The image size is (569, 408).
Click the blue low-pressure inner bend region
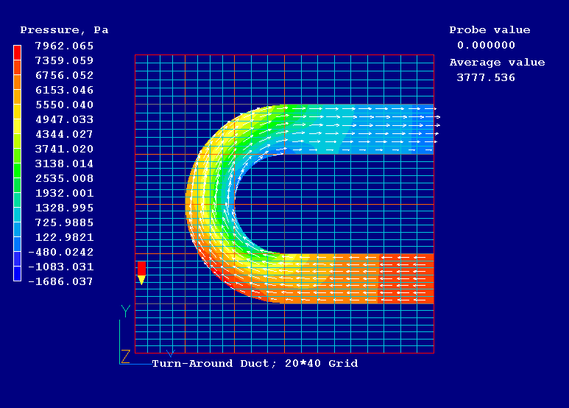[x=259, y=158]
